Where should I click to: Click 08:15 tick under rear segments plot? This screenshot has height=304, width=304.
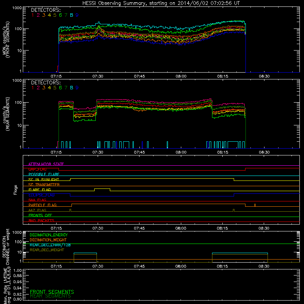(x=223, y=152)
